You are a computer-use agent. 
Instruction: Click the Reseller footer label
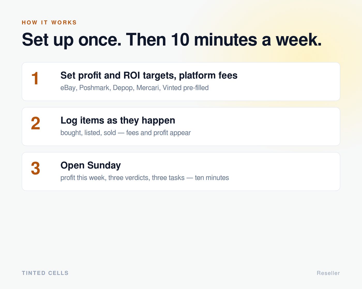(x=328, y=273)
